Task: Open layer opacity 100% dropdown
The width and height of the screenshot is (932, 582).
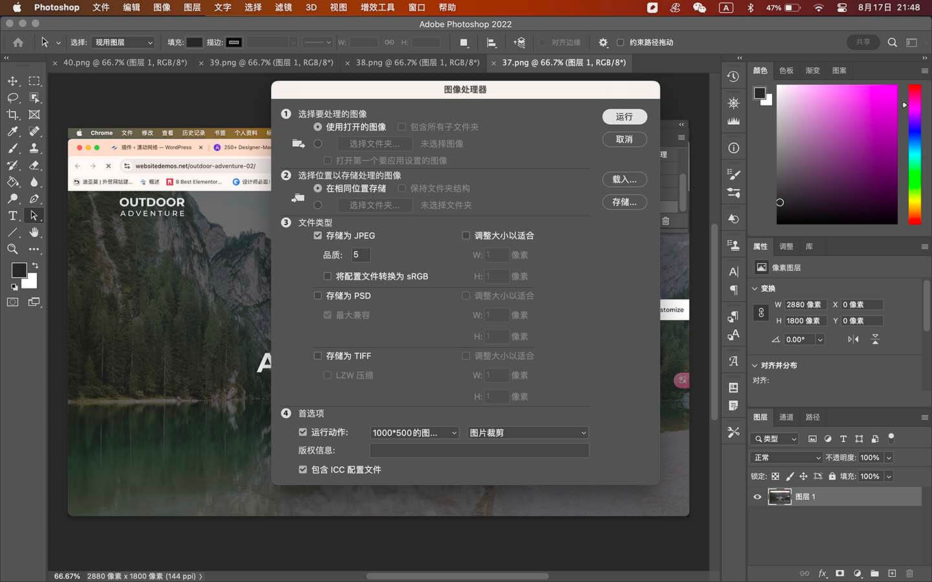Action: click(889, 457)
